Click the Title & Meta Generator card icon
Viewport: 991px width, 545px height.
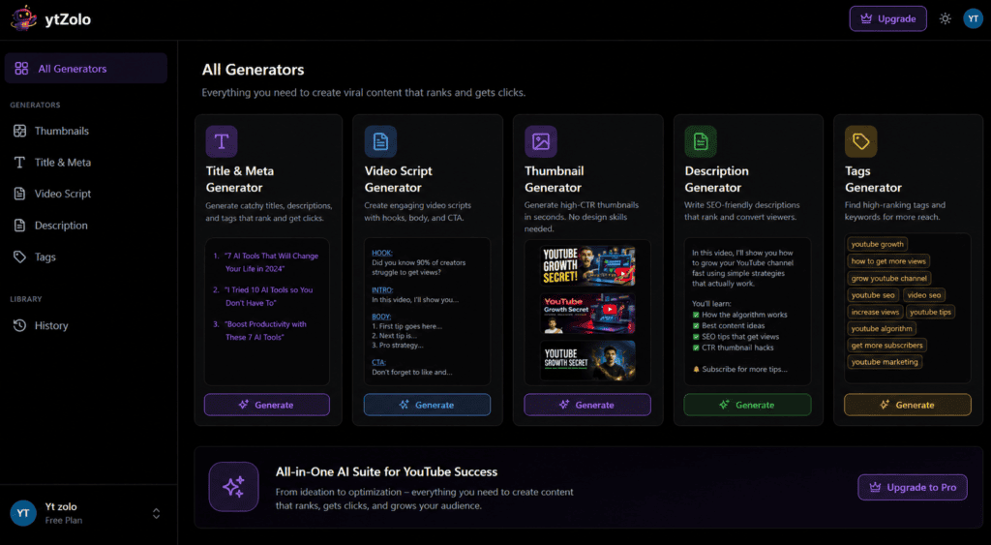click(222, 141)
